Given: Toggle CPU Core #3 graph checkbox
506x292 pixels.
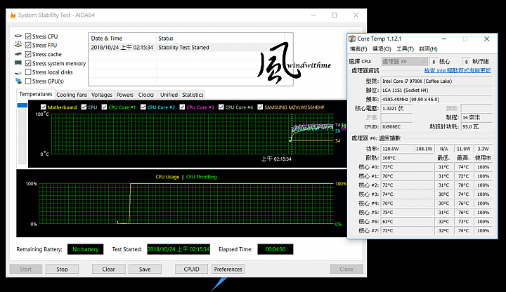Looking at the screenshot, I should pyautogui.click(x=182, y=107).
